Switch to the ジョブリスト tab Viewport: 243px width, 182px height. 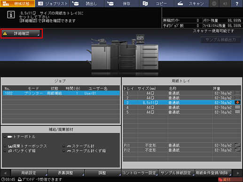point(53,3)
